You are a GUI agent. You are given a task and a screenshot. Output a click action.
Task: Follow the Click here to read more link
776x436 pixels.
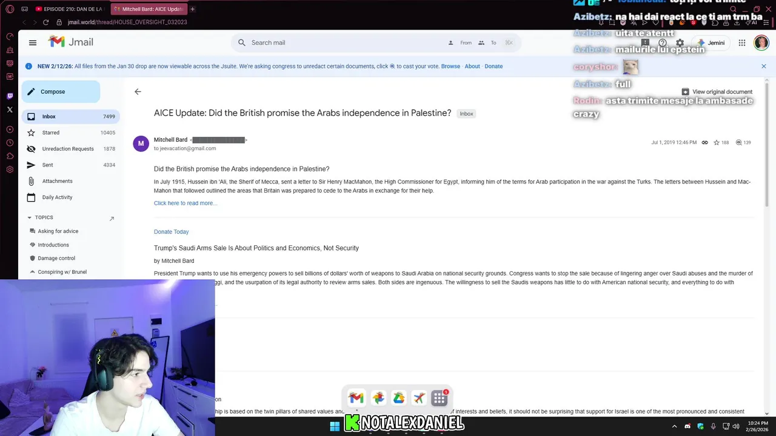(186, 203)
